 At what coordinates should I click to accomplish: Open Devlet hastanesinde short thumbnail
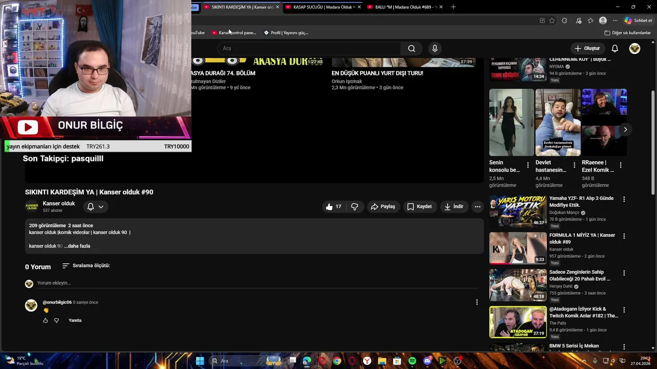coord(558,122)
